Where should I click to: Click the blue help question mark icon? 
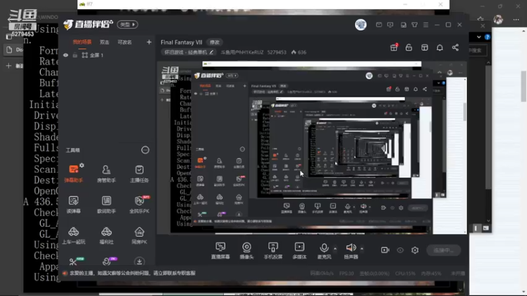487,37
